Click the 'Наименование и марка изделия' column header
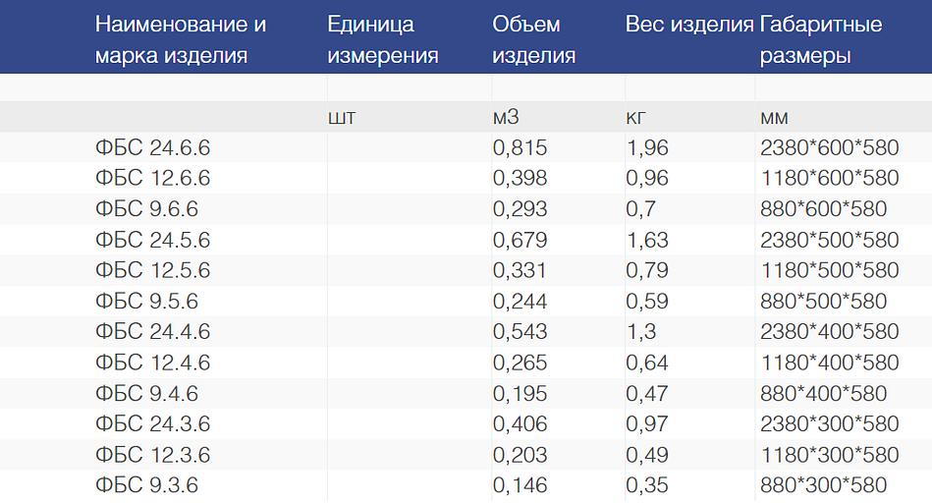The width and height of the screenshot is (932, 503). click(181, 39)
